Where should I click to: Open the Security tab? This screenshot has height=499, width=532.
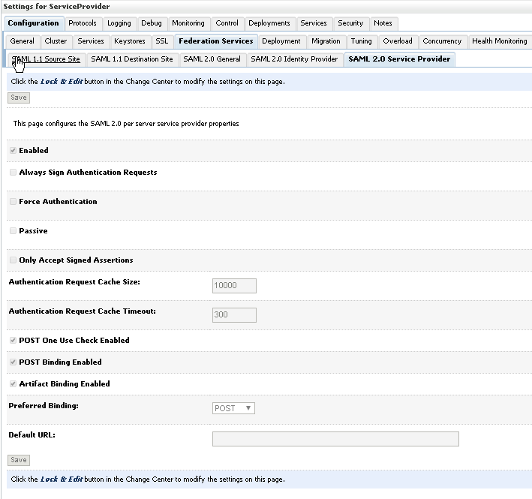350,23
